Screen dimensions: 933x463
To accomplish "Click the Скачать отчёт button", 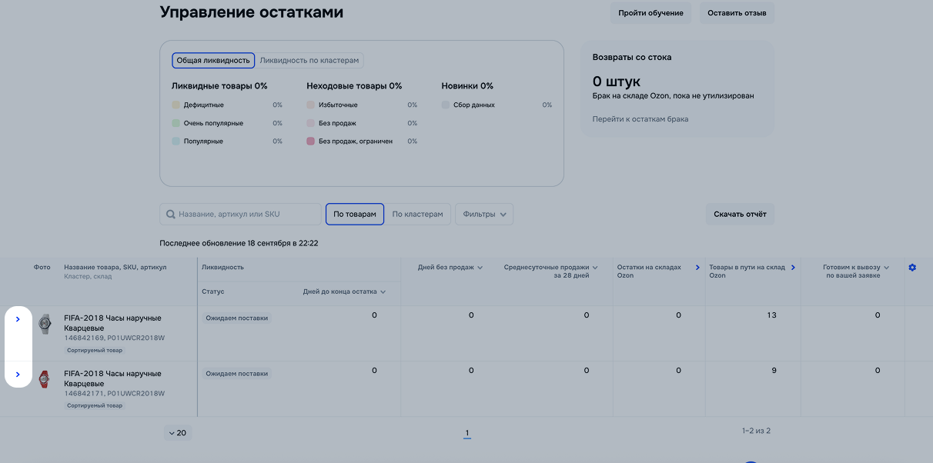I will (740, 215).
